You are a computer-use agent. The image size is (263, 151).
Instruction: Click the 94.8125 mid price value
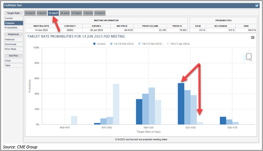point(129,30)
